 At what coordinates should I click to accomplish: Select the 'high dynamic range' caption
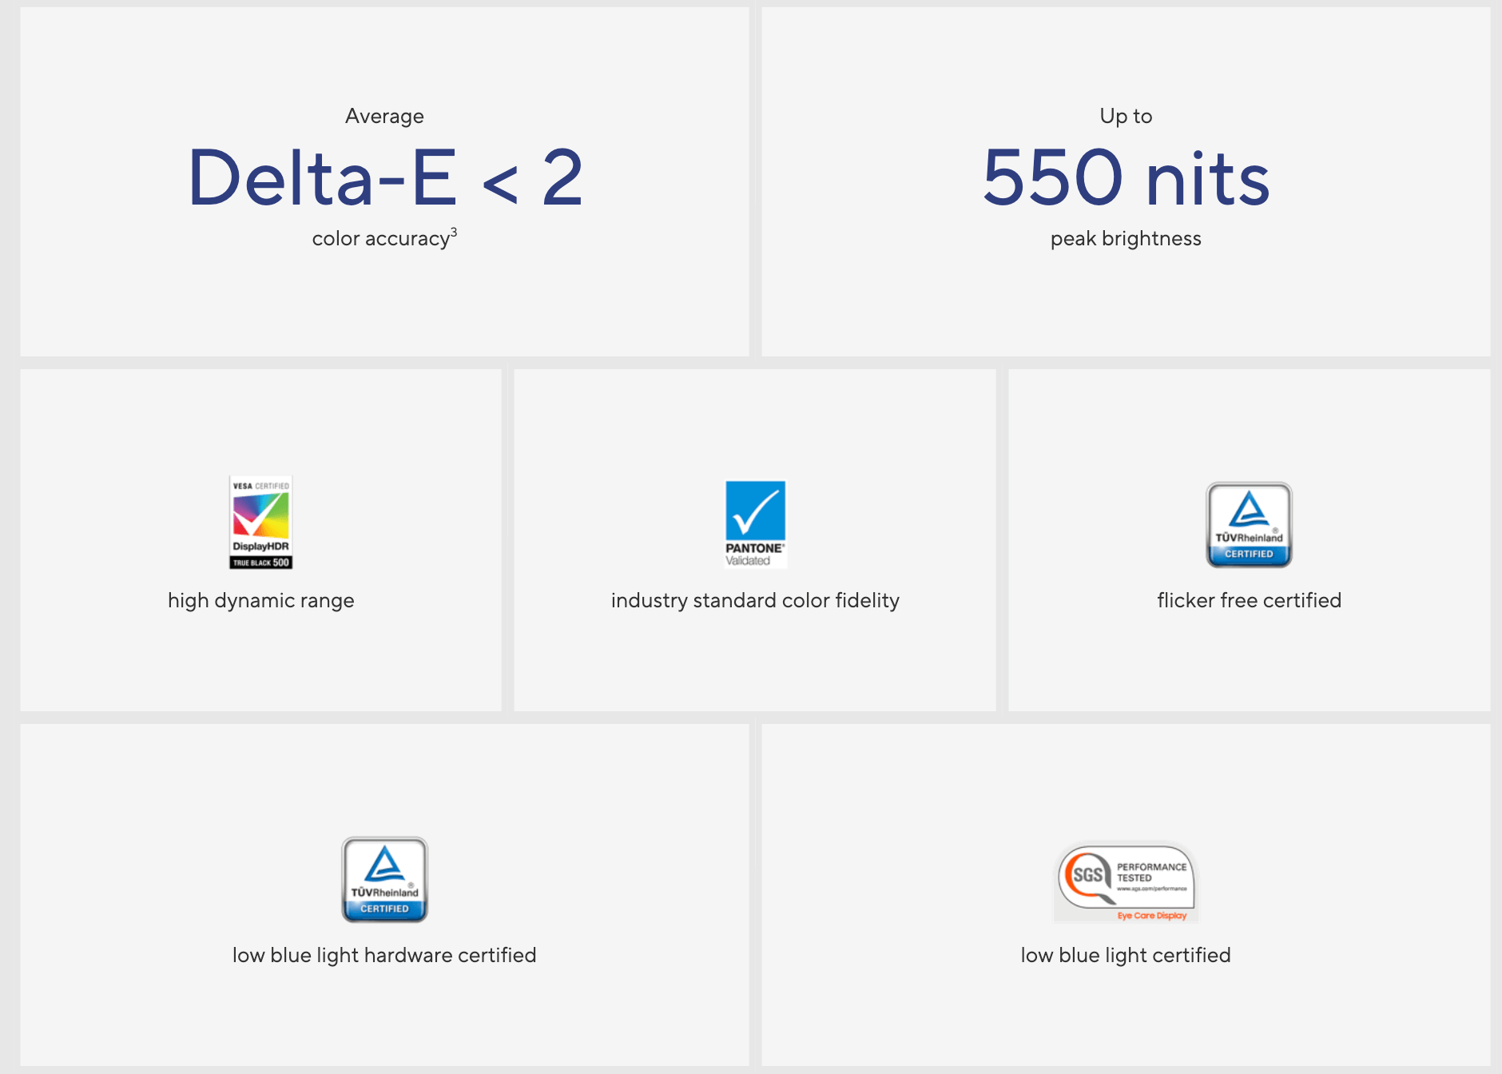click(260, 600)
